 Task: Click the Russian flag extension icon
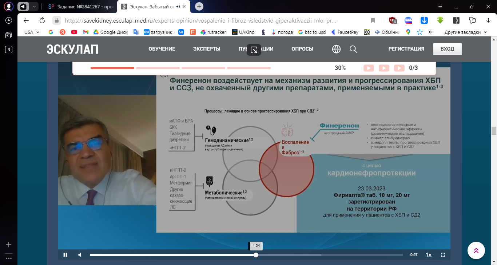pos(408,20)
